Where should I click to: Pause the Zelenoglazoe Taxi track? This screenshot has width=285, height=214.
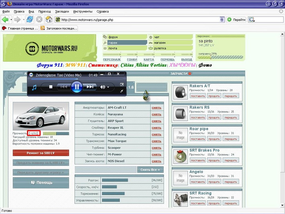point(77,87)
